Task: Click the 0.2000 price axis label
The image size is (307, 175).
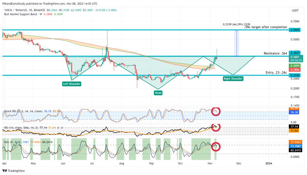Action: coord(295,89)
